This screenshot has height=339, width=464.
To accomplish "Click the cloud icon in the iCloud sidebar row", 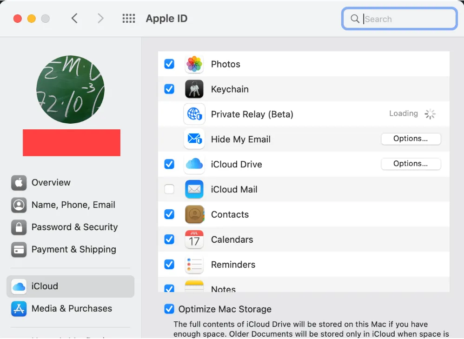I will pos(19,286).
